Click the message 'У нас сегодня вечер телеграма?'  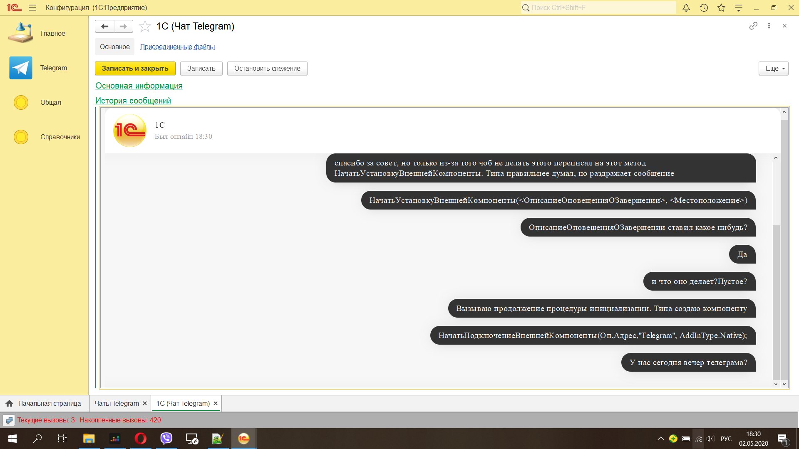[x=688, y=363]
